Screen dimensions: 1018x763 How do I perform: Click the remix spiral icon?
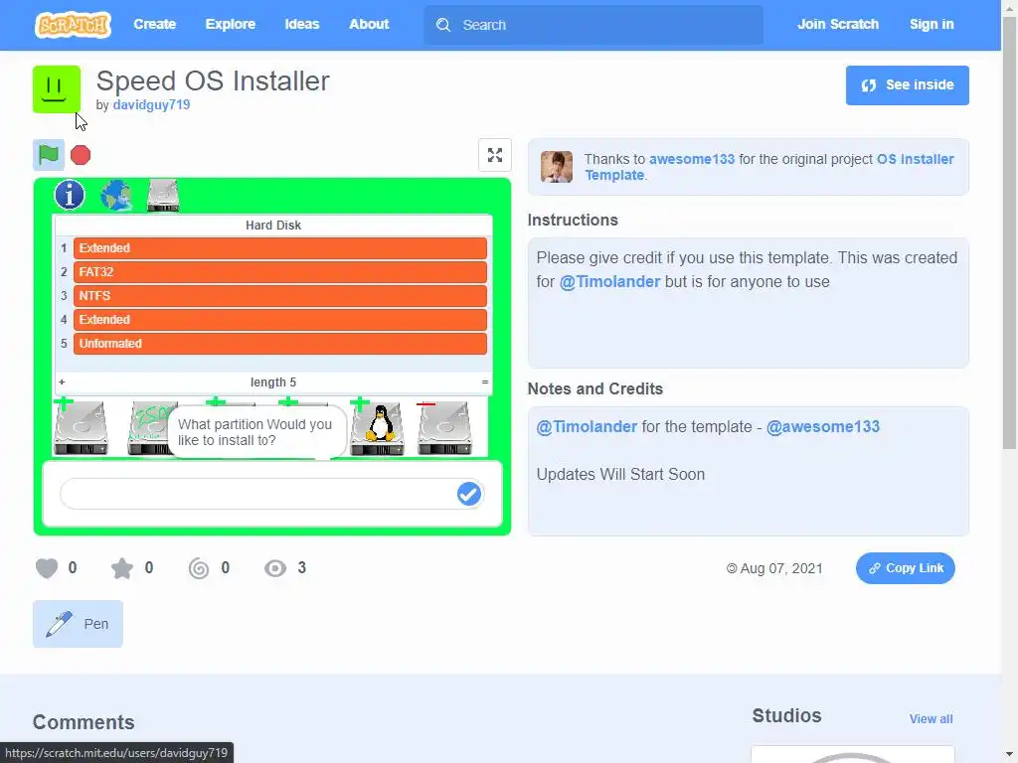pos(199,568)
